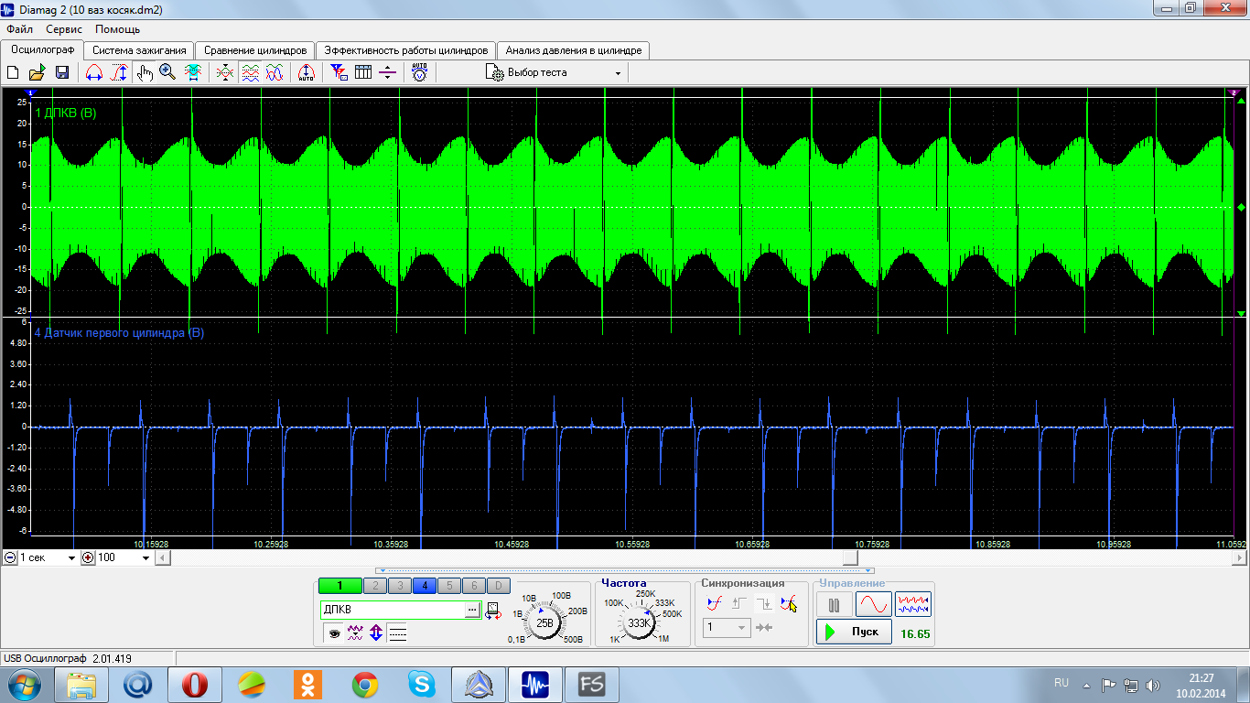
Task: Adjust the 25В voltage range knob
Action: [x=544, y=622]
